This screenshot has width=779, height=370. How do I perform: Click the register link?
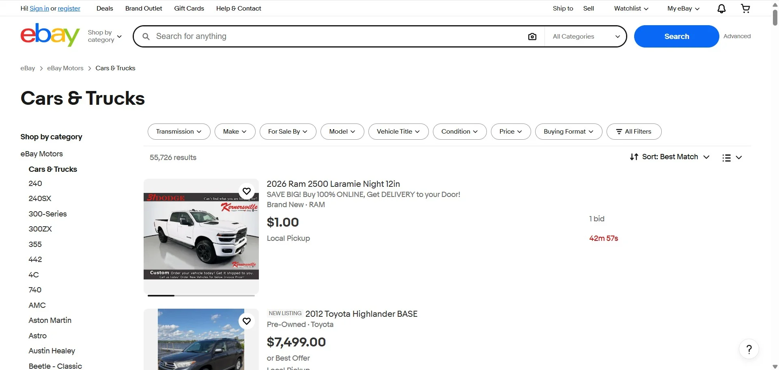point(69,9)
